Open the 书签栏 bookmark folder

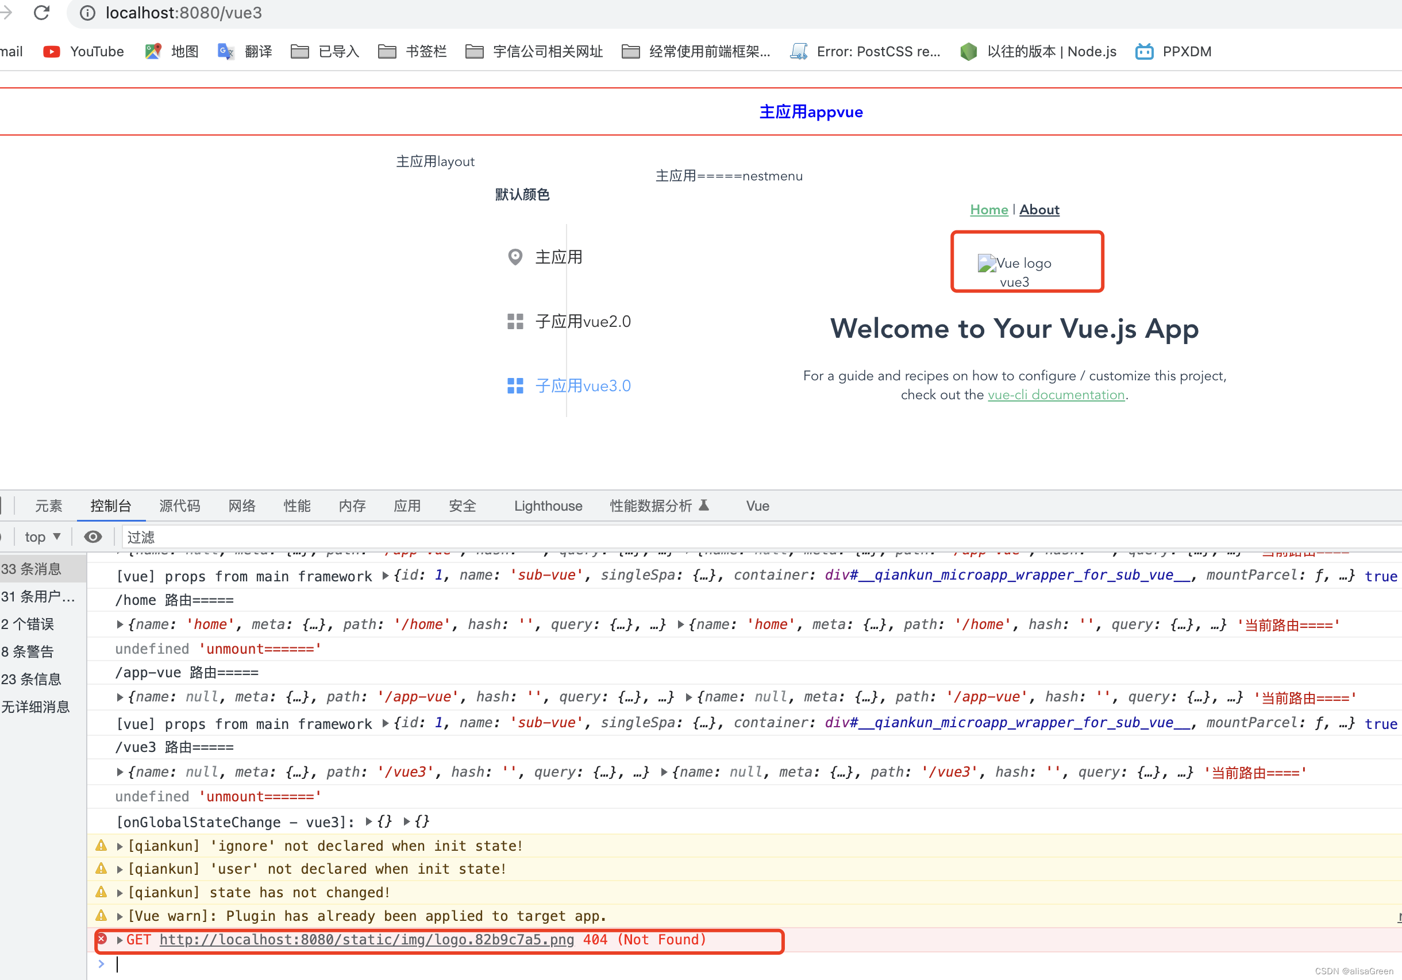[412, 51]
